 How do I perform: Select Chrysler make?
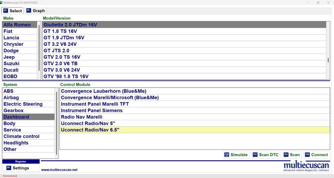pos(20,44)
